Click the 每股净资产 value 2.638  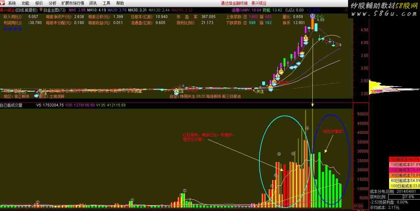tap(79, 17)
